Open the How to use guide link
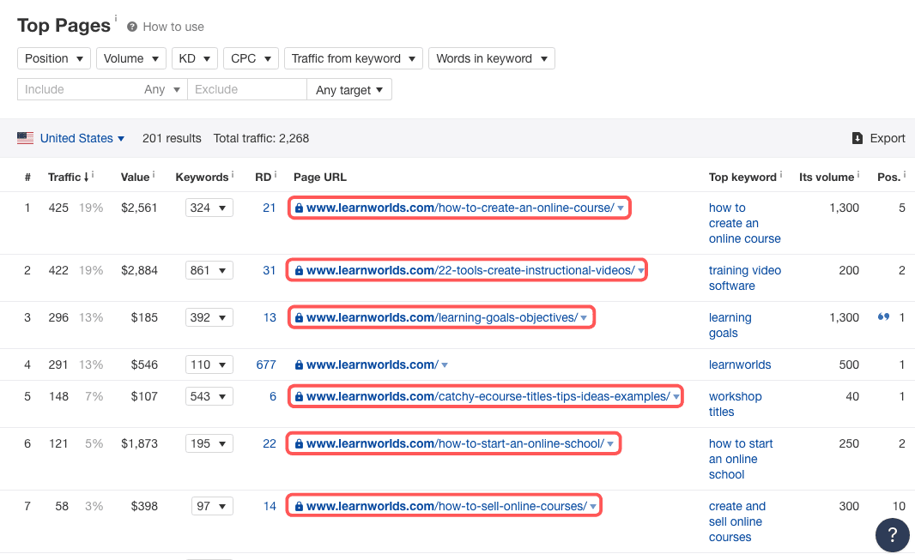The image size is (915, 560). tap(172, 27)
